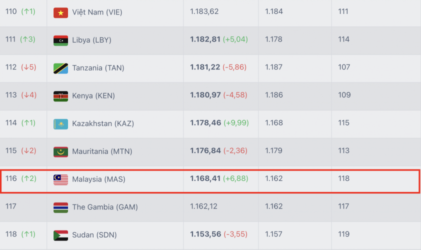Open the Libya (LBY) team link
Image resolution: width=421 pixels, height=250 pixels.
[91, 40]
